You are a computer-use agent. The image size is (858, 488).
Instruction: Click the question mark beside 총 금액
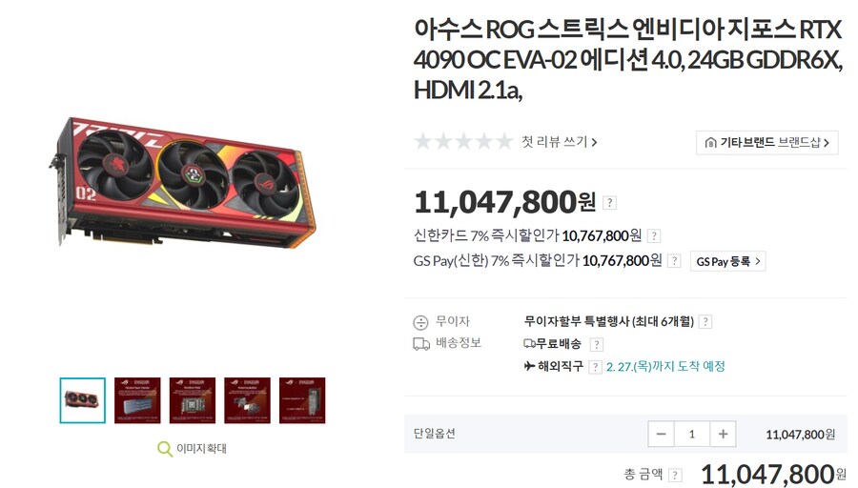(675, 475)
